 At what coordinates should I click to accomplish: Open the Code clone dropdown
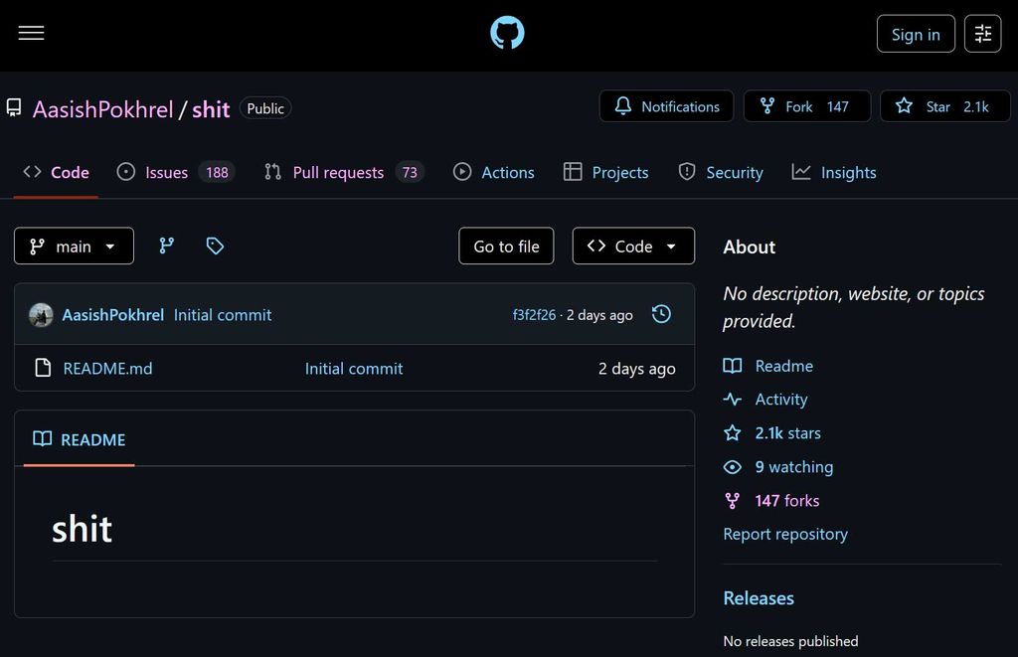(633, 246)
